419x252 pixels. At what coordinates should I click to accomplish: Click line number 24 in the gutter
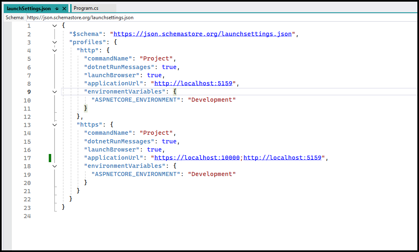tap(27, 216)
